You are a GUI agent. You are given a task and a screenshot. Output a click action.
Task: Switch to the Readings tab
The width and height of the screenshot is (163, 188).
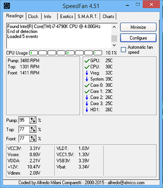pos(15,16)
